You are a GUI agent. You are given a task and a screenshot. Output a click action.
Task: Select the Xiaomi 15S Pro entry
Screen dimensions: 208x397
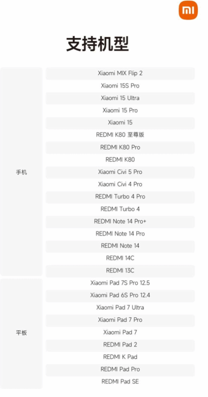pos(120,86)
